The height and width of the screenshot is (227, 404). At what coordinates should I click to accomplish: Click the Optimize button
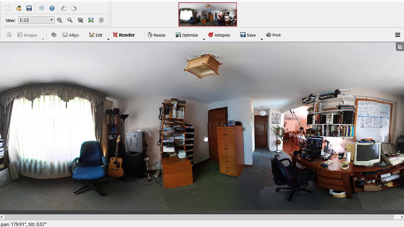(187, 35)
